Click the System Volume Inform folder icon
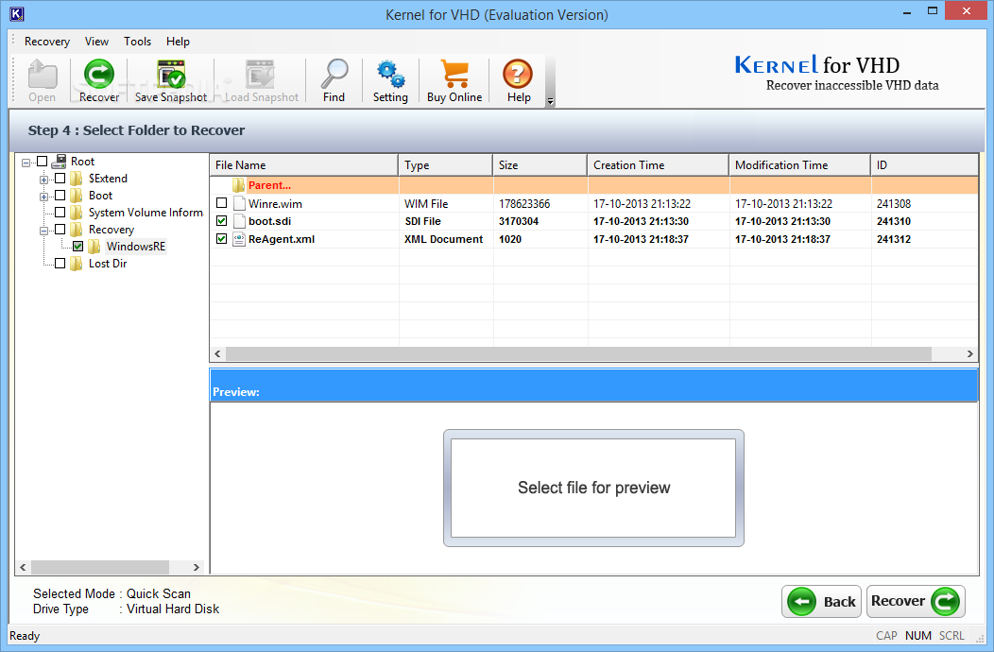 pos(77,213)
